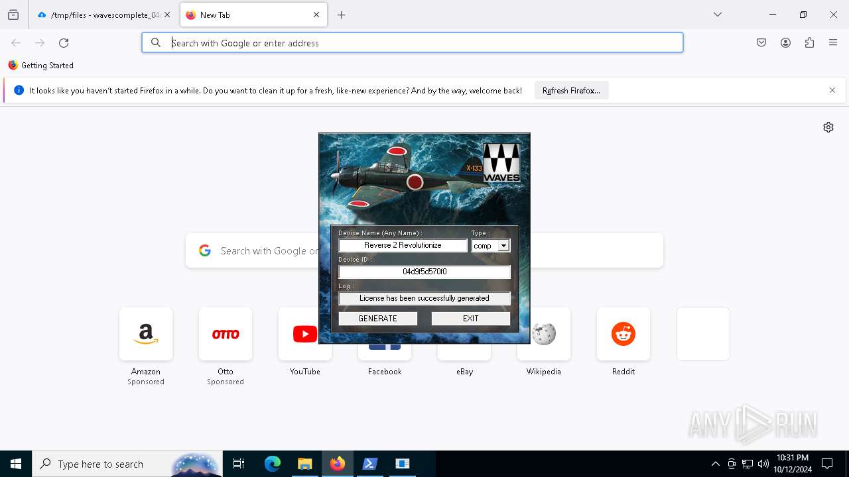The image size is (849, 477).
Task: Open the notification center icon
Action: (827, 464)
